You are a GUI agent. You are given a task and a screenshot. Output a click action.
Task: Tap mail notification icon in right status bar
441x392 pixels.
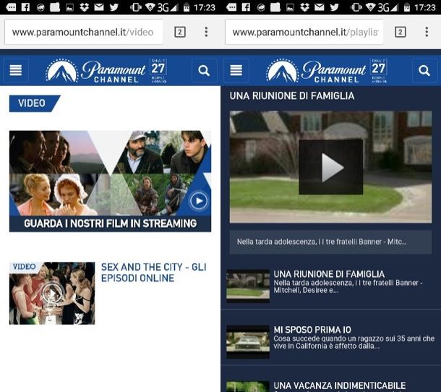coord(320,7)
